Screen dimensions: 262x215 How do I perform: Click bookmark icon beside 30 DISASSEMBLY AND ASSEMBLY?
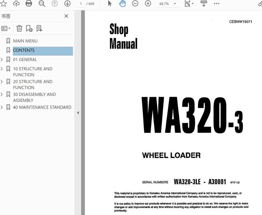point(8,94)
